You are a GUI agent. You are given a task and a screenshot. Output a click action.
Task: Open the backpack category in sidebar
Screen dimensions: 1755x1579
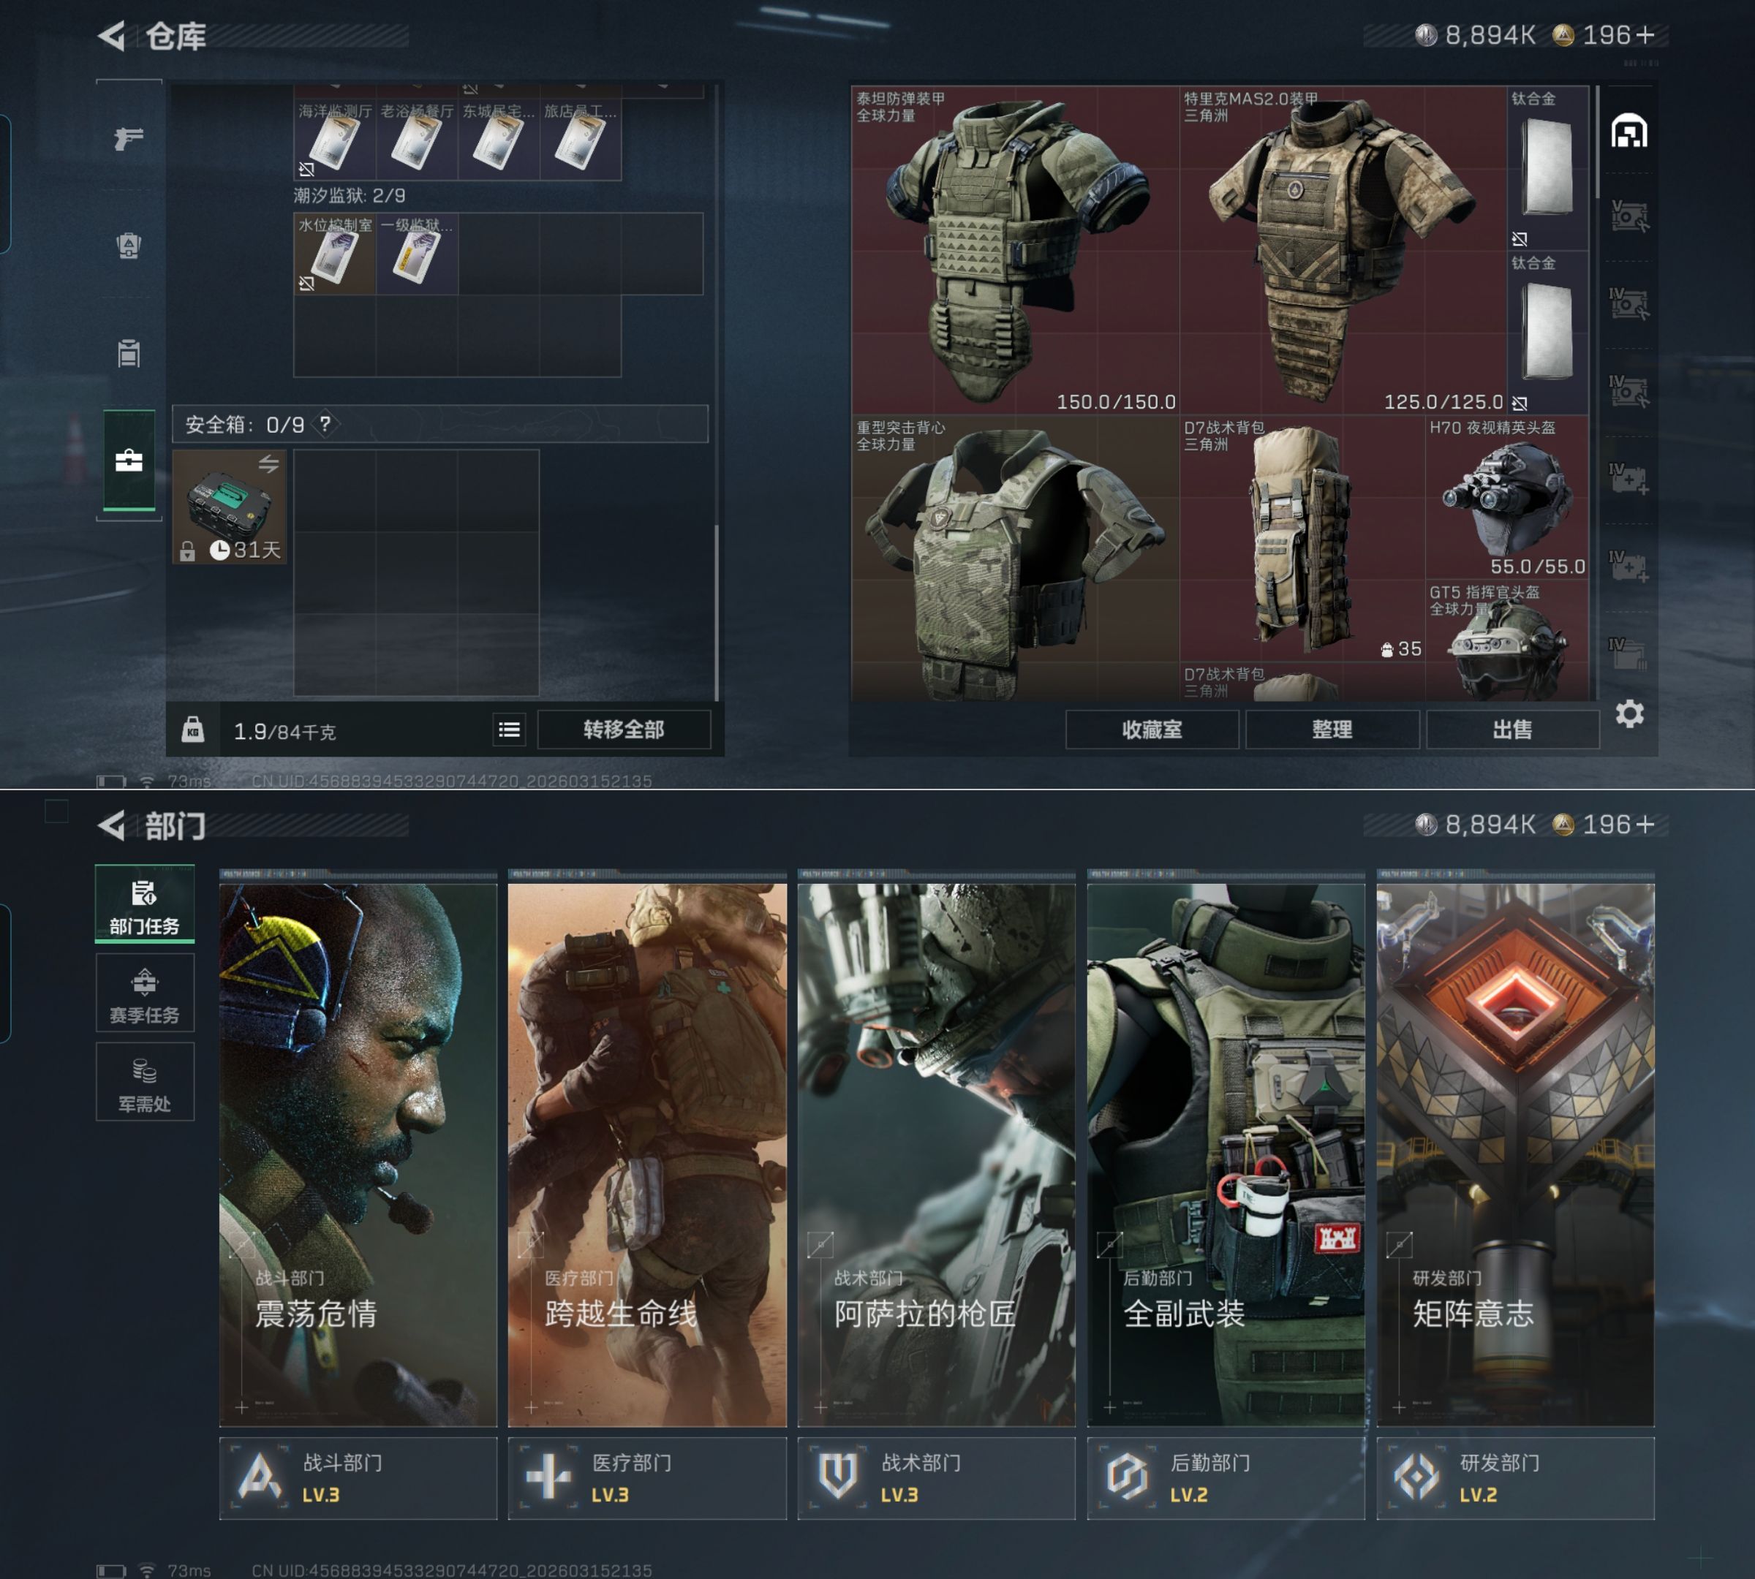[129, 246]
